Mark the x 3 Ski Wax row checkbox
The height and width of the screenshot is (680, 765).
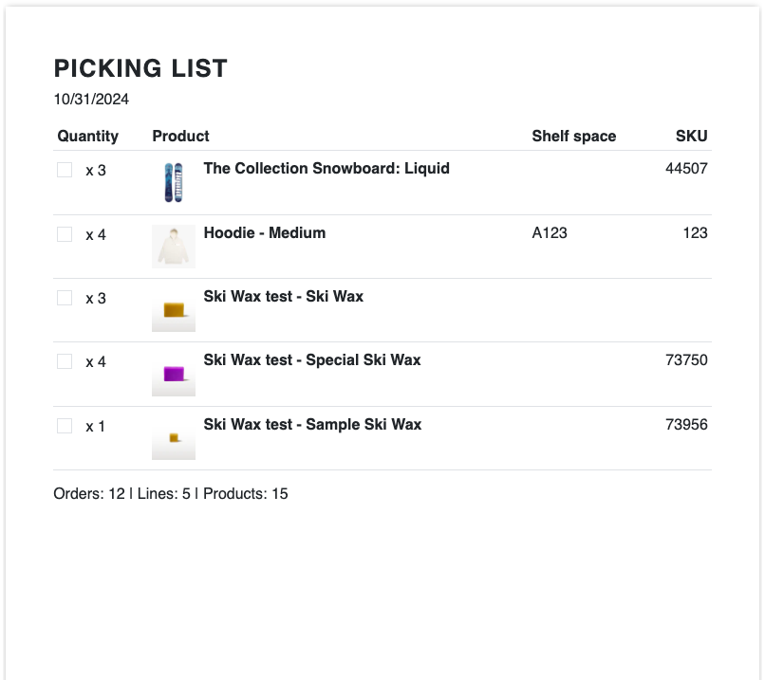(65, 298)
